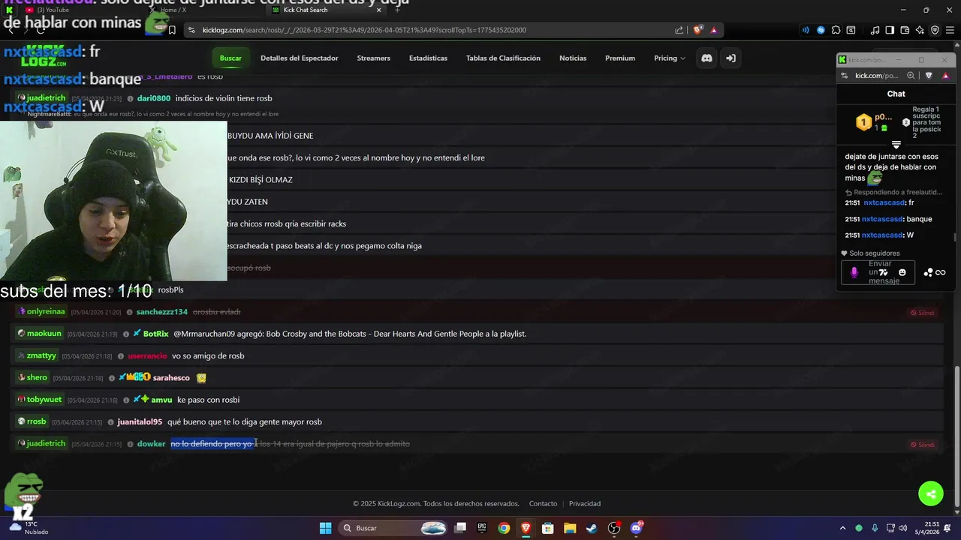The width and height of the screenshot is (961, 540).
Task: Click the Windows taskbar Buscar search box
Action: [x=393, y=528]
